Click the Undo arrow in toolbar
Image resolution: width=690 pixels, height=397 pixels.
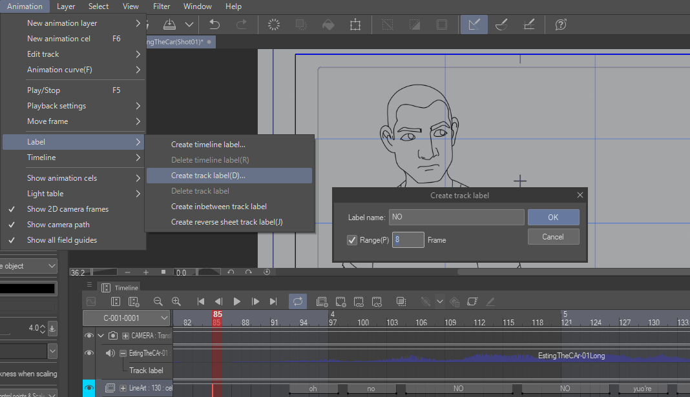215,25
